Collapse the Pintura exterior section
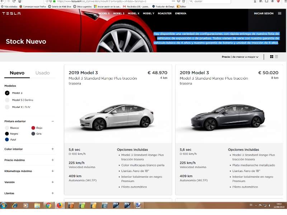 point(52,121)
